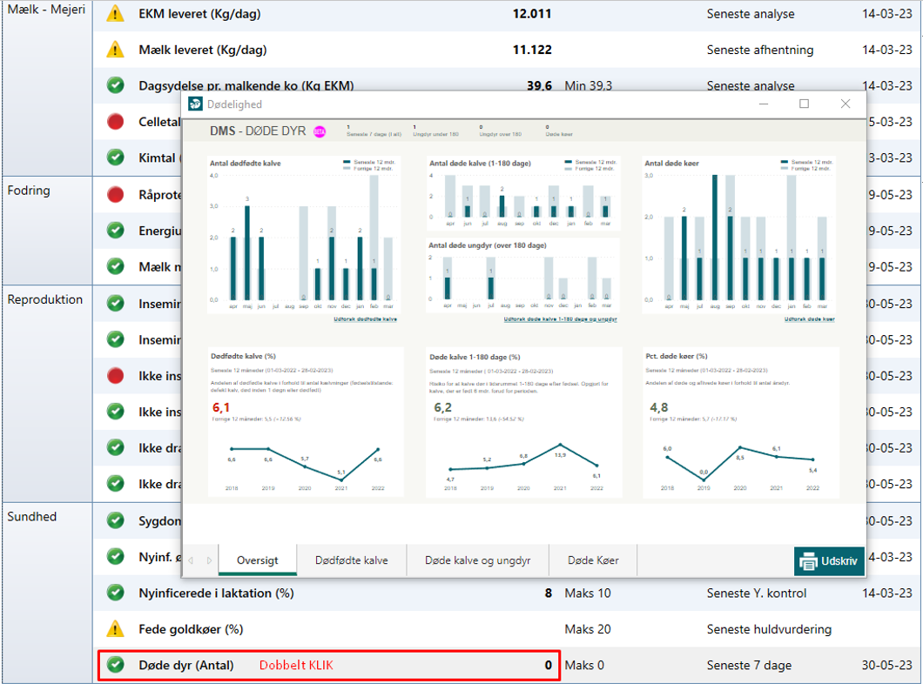This screenshot has width=923, height=684.
Task: Open the Udforsk dødfødte kalve link
Action: [365, 319]
